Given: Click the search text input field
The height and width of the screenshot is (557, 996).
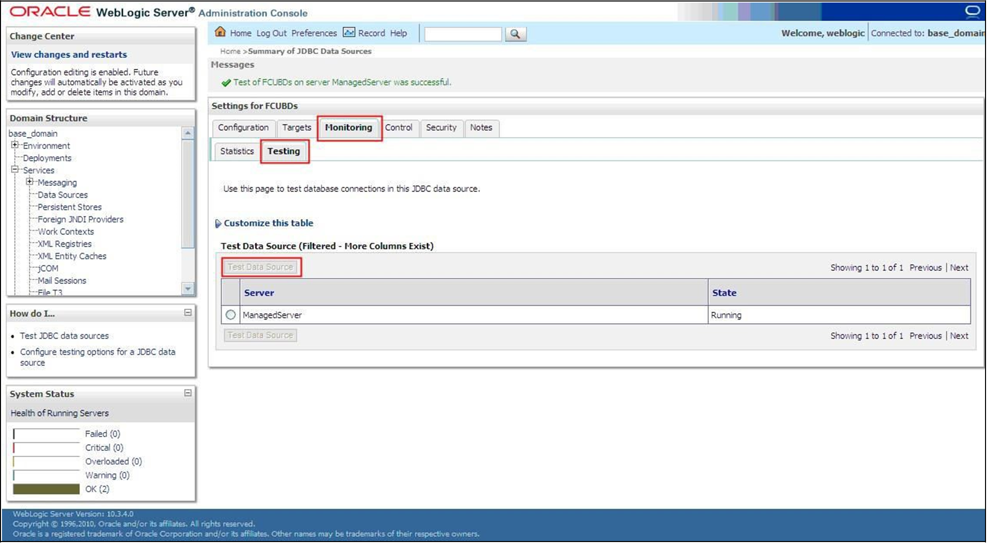Looking at the screenshot, I should tap(462, 34).
